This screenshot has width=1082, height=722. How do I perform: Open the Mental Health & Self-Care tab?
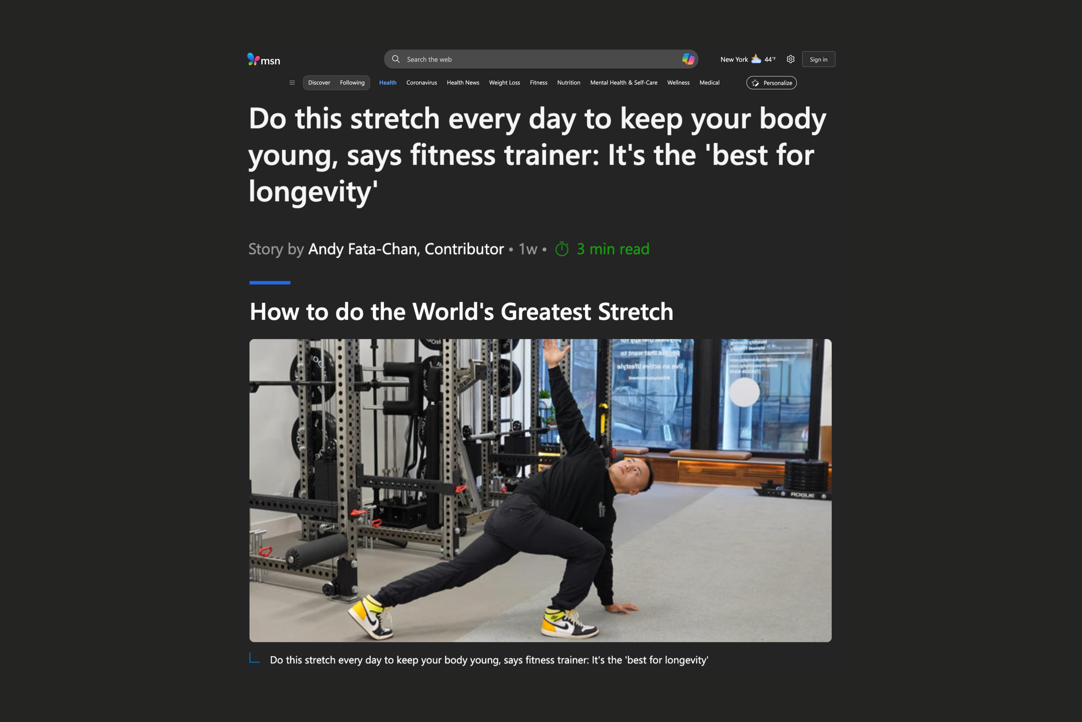click(x=623, y=82)
